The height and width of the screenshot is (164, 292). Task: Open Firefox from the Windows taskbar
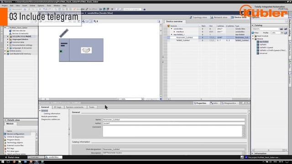pos(14,162)
